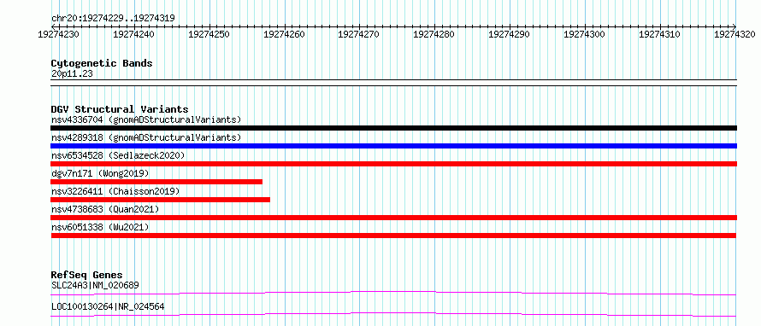Open variant nsv4336704 gnomAD label
Viewport: 761px width, 326px height.
146,119
